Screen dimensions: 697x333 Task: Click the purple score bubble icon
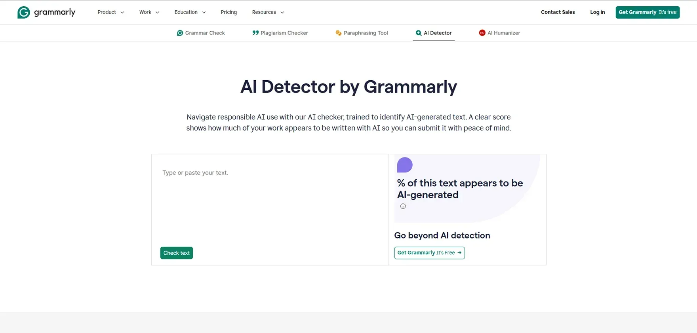[405, 165]
